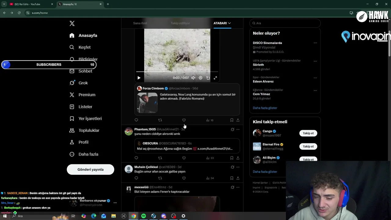Expand the Daha fazla menu
Image resolution: width=391 pixels, height=220 pixels.
[84, 154]
